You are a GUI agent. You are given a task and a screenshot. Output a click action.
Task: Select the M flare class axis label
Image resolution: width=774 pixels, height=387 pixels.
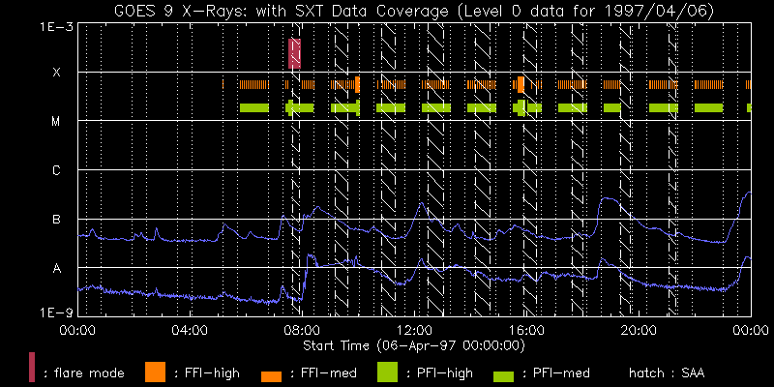coord(56,122)
